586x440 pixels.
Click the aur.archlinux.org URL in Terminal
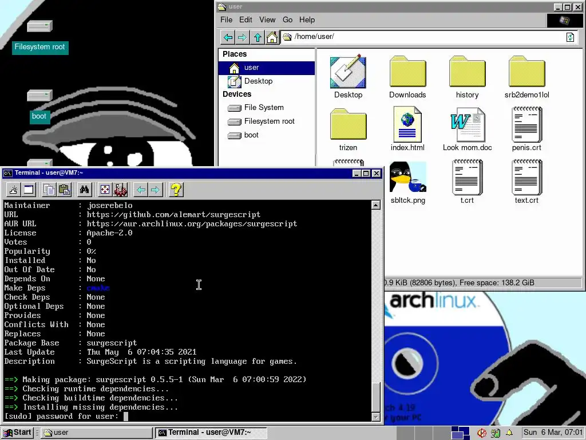point(192,224)
